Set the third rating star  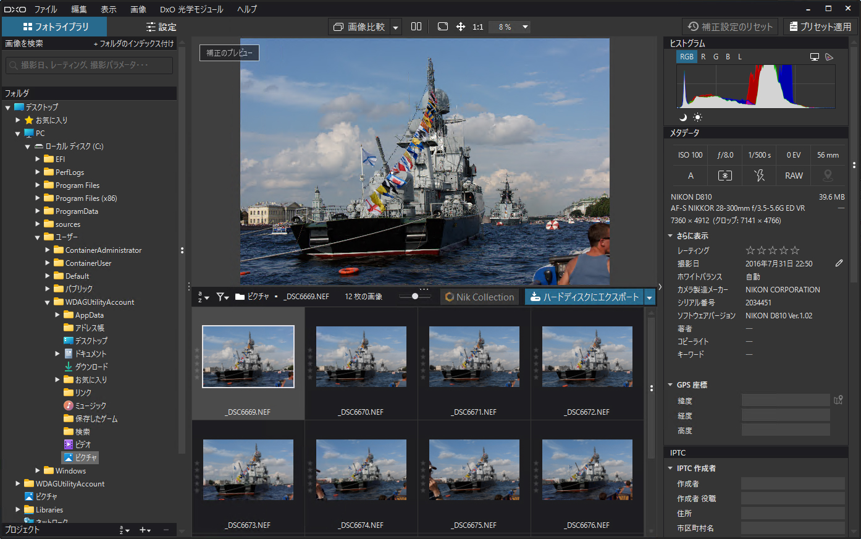[773, 250]
